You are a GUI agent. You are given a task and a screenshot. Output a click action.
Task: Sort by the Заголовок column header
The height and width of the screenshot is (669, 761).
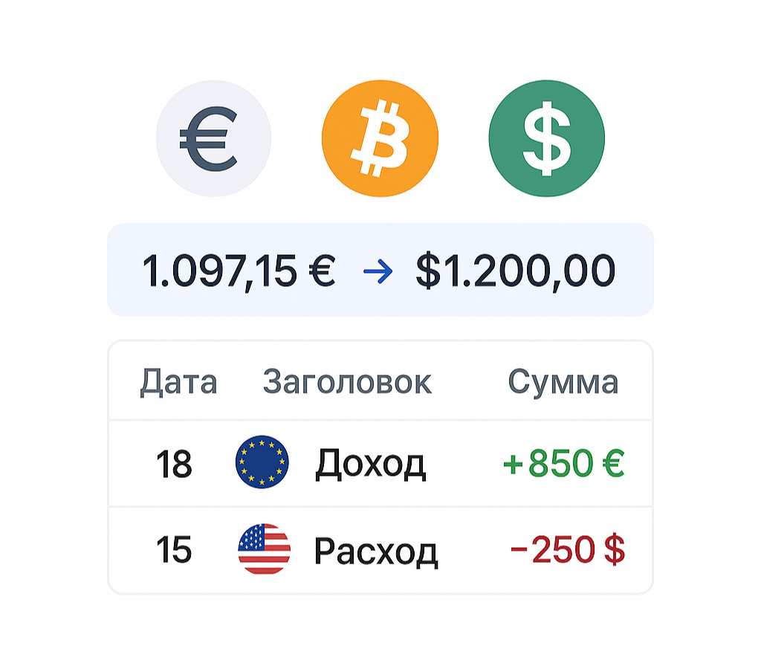click(347, 382)
